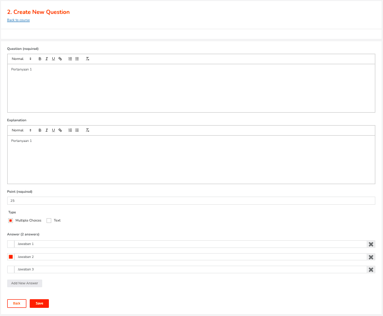Clear formatting in Question editor toolbar
383x316 pixels.
87,59
